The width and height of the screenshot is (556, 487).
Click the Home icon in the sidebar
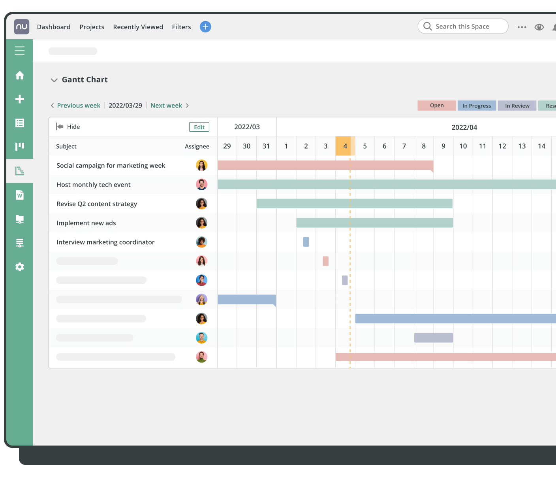pyautogui.click(x=20, y=76)
